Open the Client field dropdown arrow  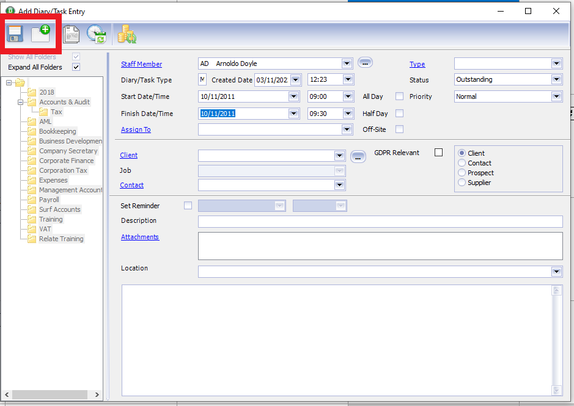(339, 156)
